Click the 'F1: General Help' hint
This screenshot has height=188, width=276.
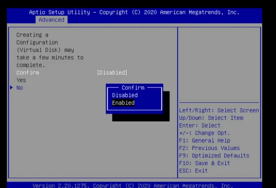(x=205, y=140)
